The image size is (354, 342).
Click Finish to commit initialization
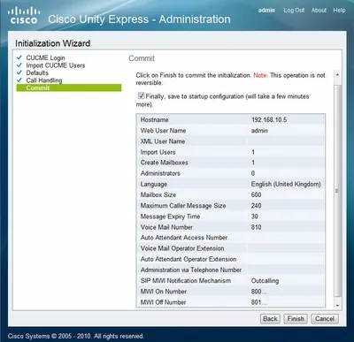296,319
